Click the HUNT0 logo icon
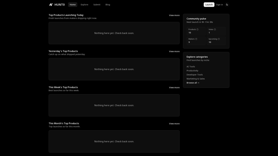Image resolution: width=278 pixels, height=156 pixels. (51, 5)
